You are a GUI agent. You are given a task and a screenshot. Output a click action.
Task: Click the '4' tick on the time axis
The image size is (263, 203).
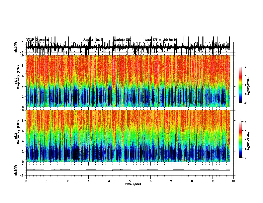[109, 181]
